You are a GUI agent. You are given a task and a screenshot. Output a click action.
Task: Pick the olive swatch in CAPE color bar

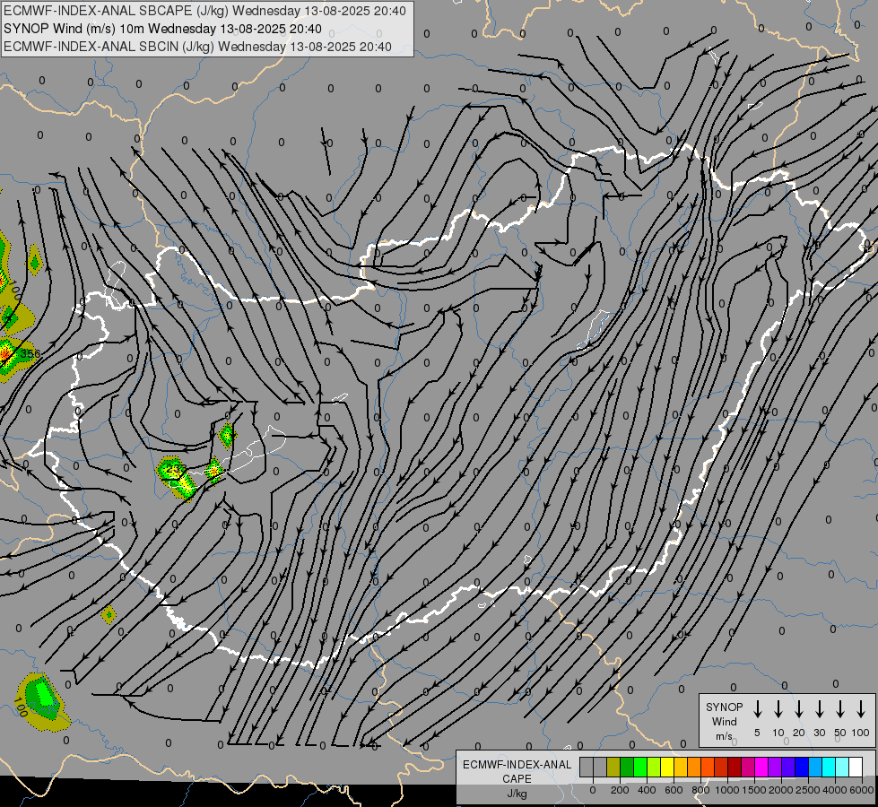pyautogui.click(x=613, y=767)
